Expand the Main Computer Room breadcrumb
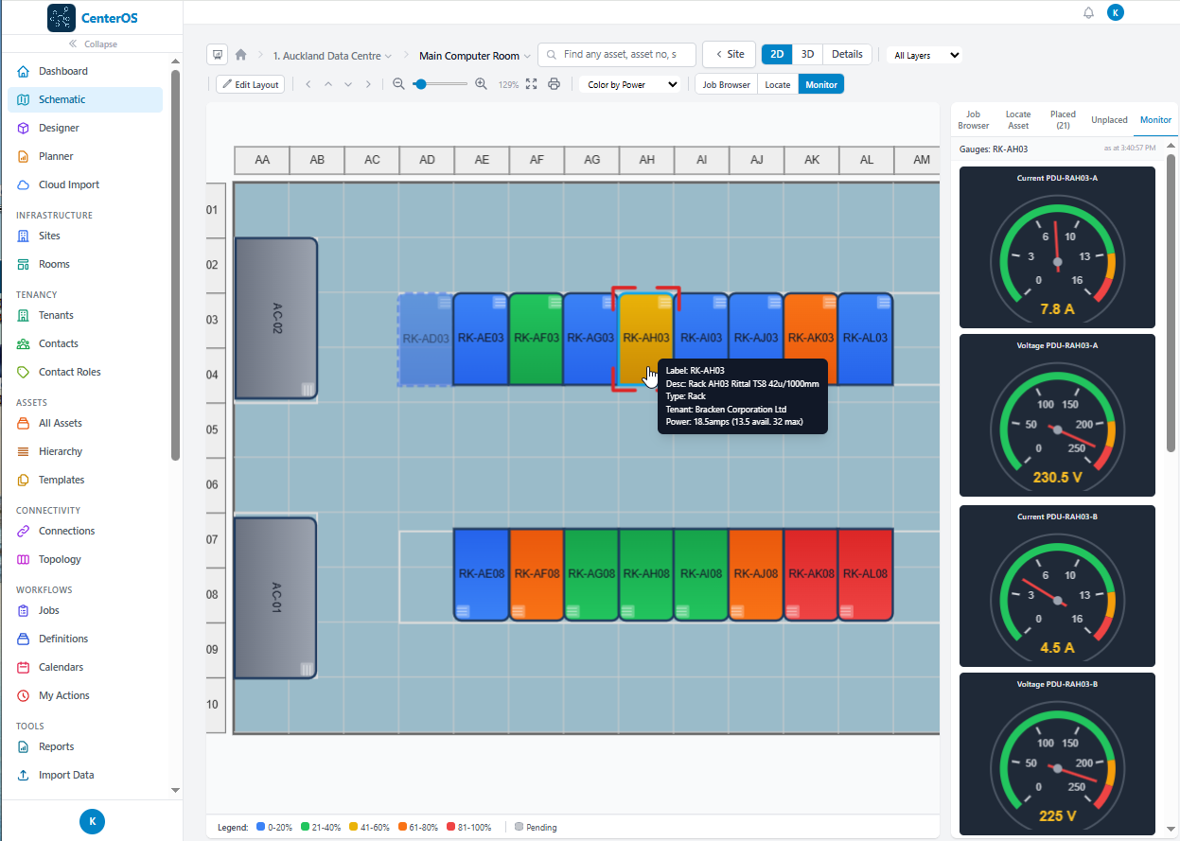 pyautogui.click(x=475, y=56)
